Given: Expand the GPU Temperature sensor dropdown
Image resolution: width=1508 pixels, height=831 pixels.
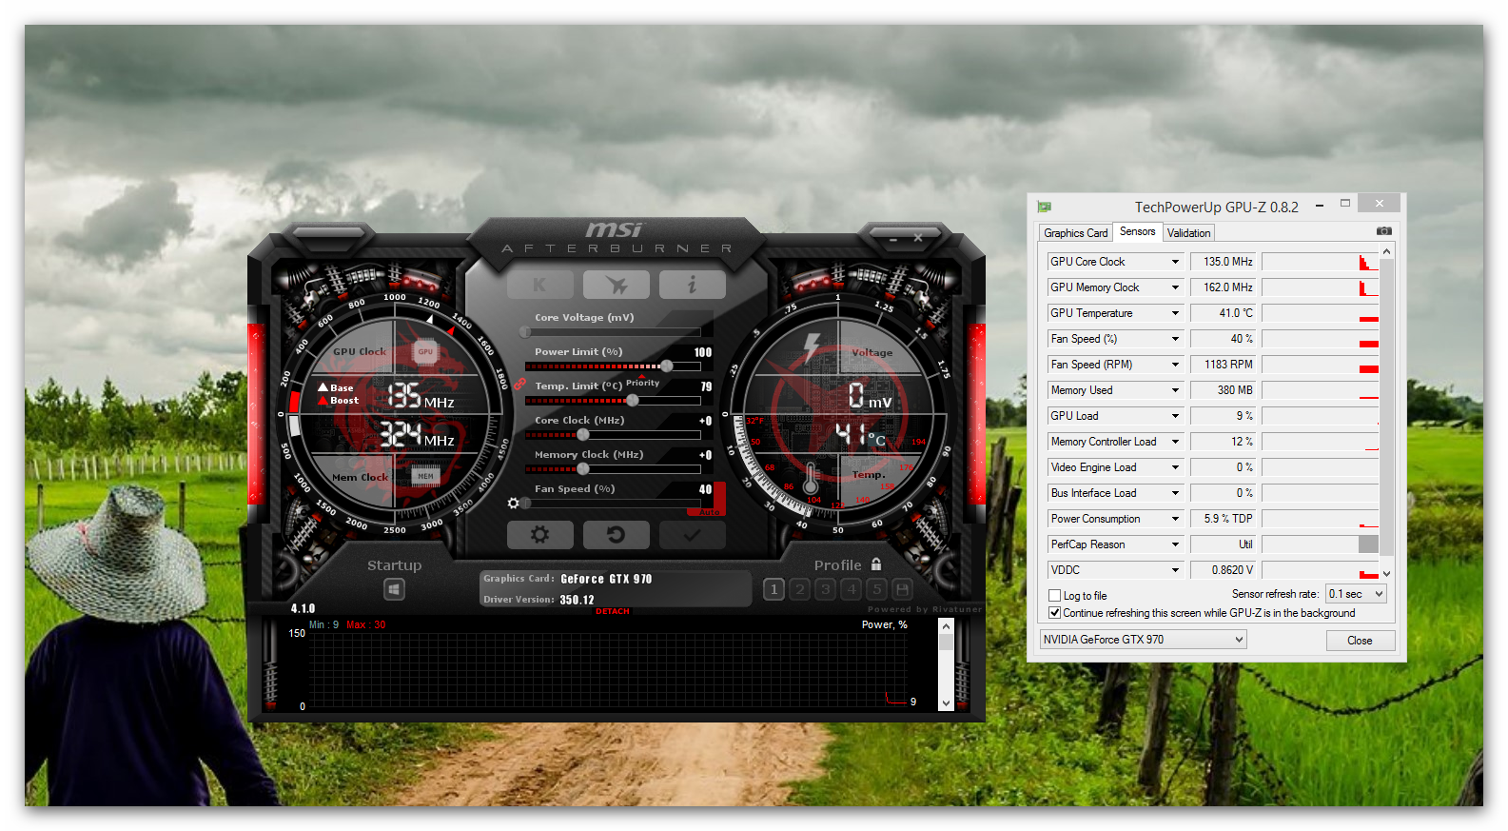Looking at the screenshot, I should click(x=1175, y=313).
